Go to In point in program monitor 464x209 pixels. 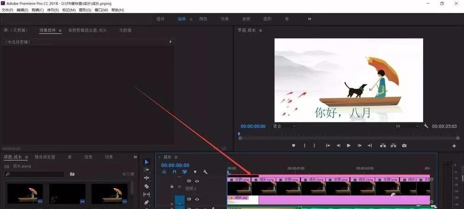tap(328, 146)
